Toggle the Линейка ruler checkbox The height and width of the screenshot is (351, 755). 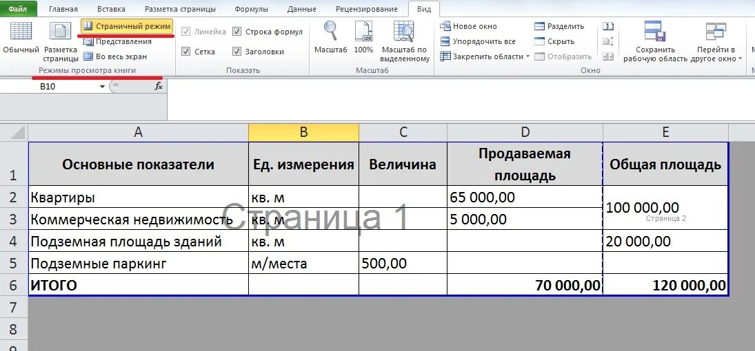click(x=186, y=32)
